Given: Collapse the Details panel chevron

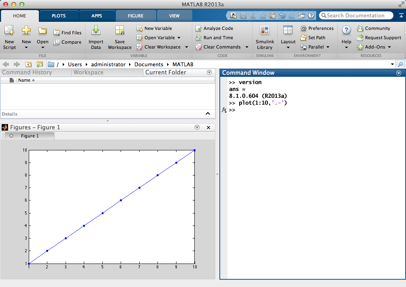Looking at the screenshot, I should tap(208, 114).
